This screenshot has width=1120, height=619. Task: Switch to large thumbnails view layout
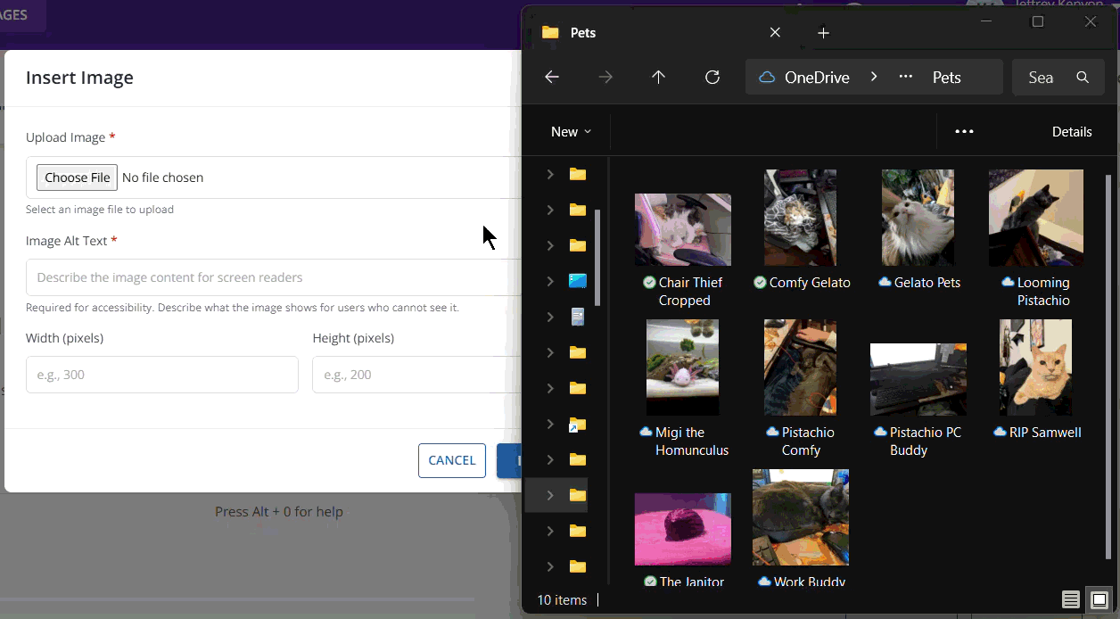click(x=1099, y=599)
